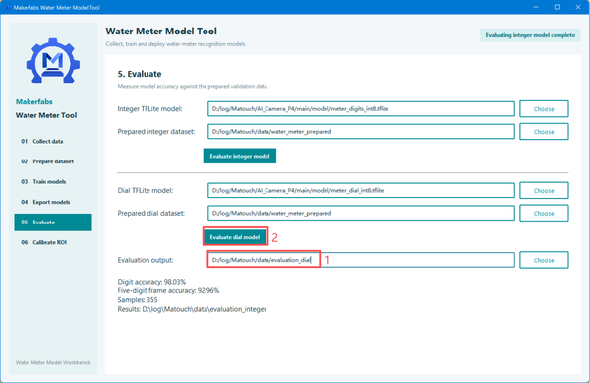Minimize the Water Meter Model Tool window
Screen dimensions: 590x383
point(536,7)
